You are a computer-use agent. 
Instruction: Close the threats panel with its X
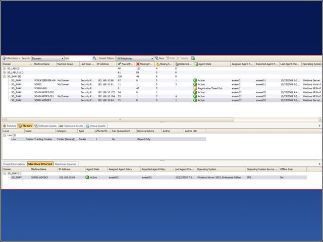319,126
